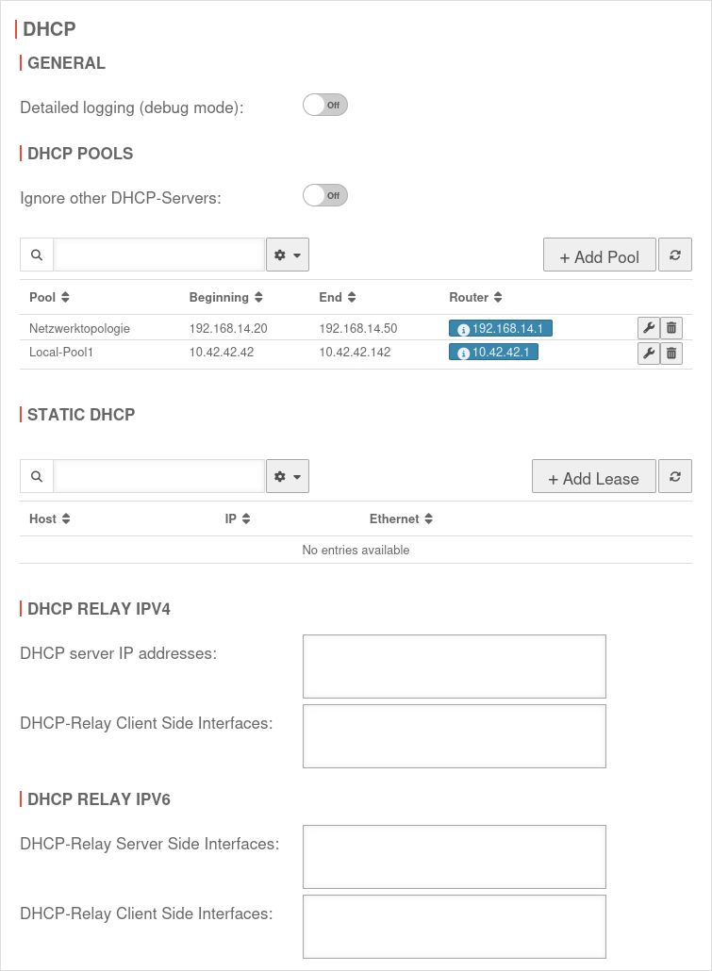
Task: Delete the Netzwerktopologie pool
Action: pos(671,328)
